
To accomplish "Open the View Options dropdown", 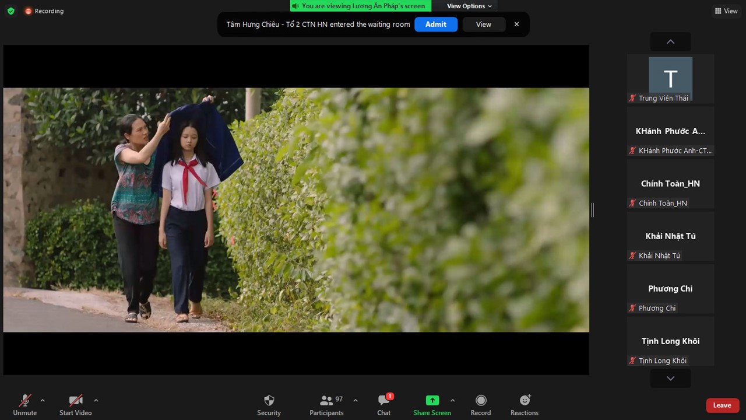I will click(469, 6).
